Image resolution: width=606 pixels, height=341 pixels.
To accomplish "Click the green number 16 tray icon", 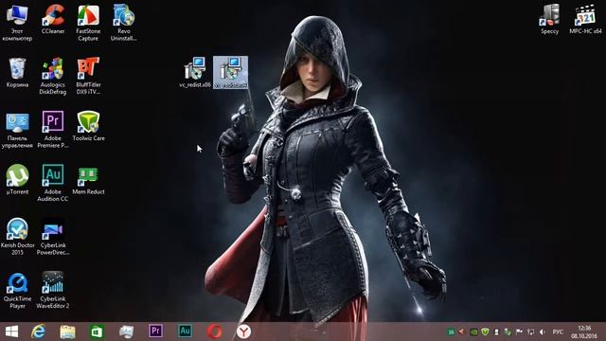I will [451, 332].
